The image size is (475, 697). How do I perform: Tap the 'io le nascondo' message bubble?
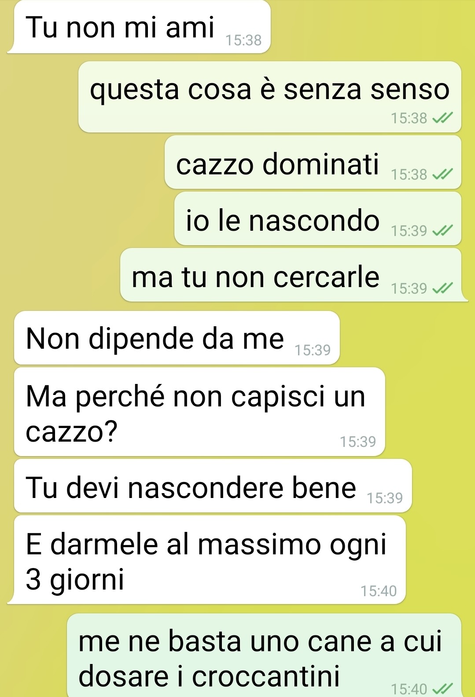(318, 219)
